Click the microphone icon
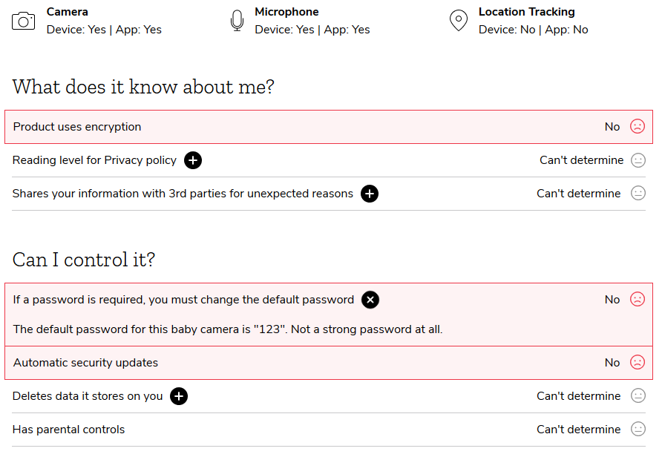 pos(237,21)
